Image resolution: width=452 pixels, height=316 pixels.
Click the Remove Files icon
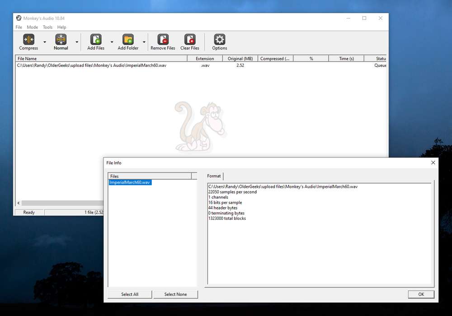click(x=163, y=39)
